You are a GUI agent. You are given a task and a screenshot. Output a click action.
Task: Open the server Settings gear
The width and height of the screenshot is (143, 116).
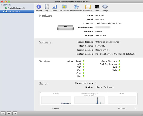pyautogui.click(x=105, y=7)
